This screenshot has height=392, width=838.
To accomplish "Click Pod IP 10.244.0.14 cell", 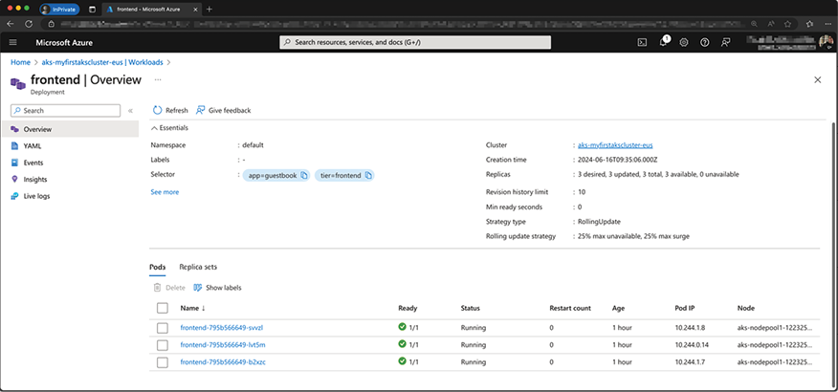I will (692, 345).
